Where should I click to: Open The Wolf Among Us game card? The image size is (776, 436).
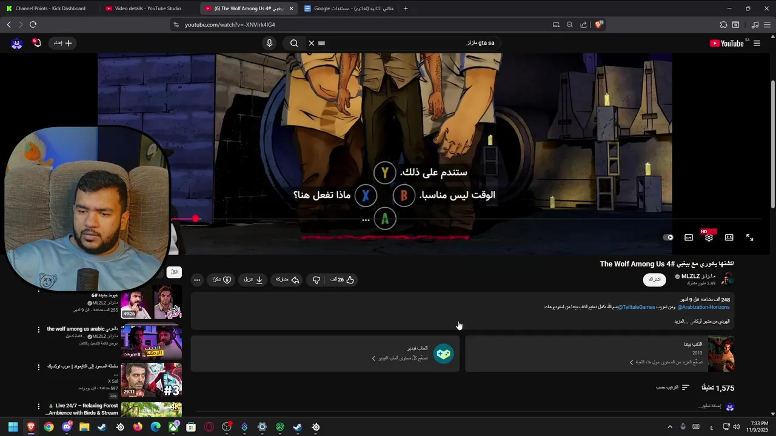(600, 354)
